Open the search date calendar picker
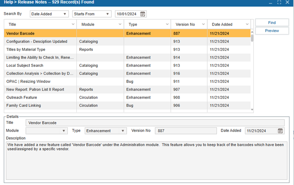294x185 pixels. point(143,14)
